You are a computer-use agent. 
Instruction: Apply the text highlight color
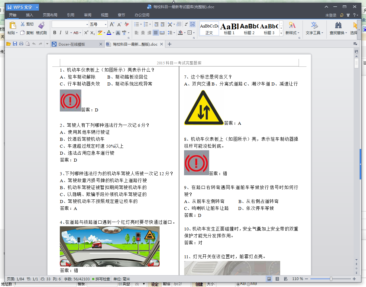tap(100, 33)
